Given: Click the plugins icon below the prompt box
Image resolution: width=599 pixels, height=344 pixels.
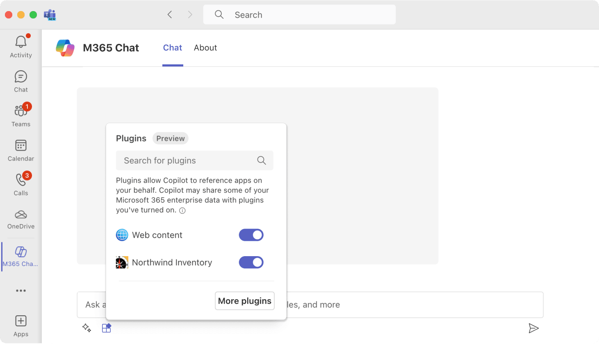Looking at the screenshot, I should [x=107, y=328].
